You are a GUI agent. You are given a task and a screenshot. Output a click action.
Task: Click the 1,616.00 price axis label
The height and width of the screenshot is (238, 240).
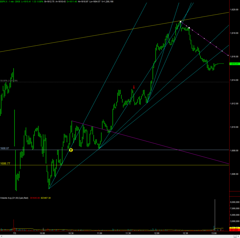point(234,56)
